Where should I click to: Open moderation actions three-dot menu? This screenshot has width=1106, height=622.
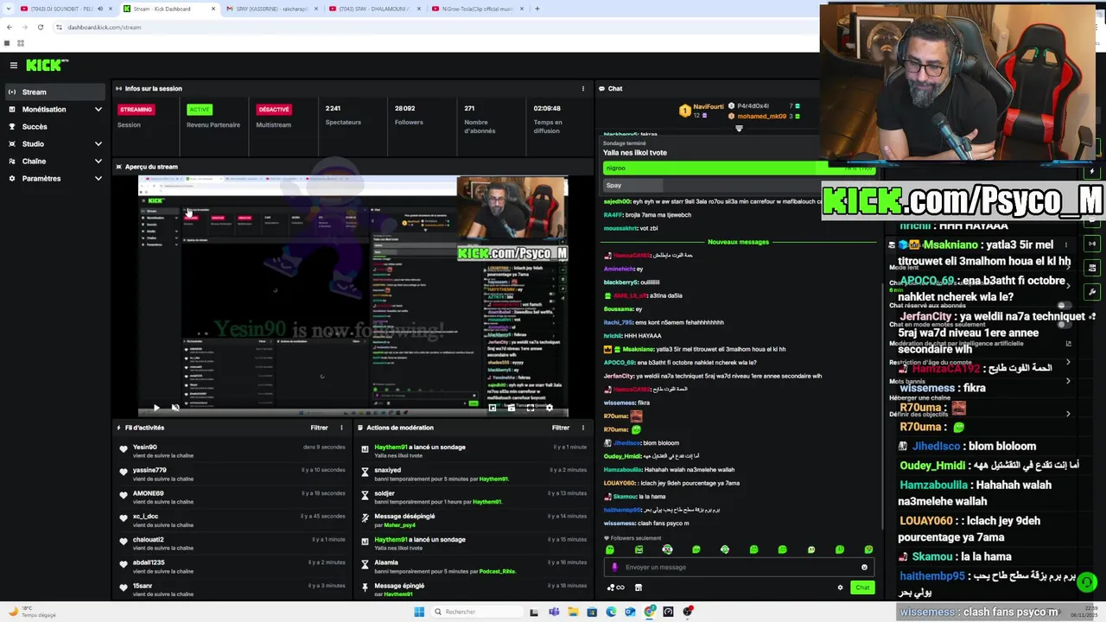pyautogui.click(x=583, y=428)
